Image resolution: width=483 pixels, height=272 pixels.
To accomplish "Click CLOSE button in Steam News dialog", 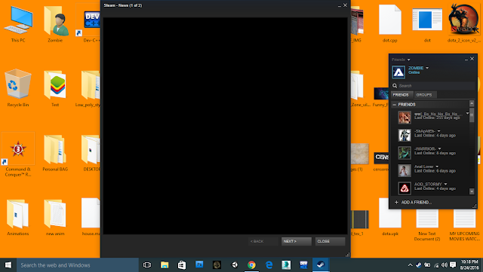I will [330, 241].
